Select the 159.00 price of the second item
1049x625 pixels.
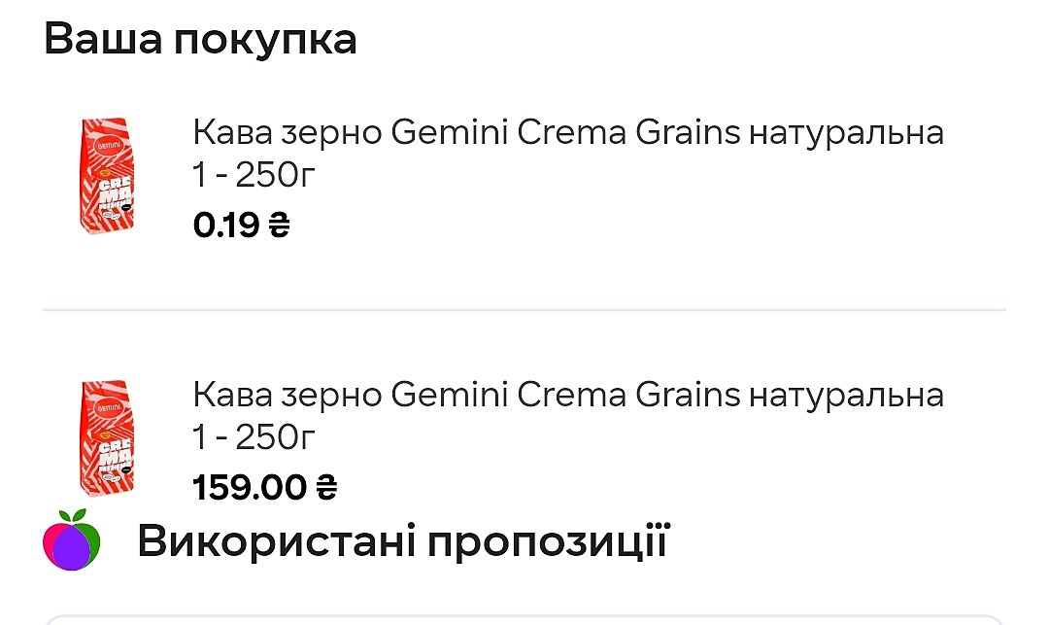pyautogui.click(x=250, y=487)
